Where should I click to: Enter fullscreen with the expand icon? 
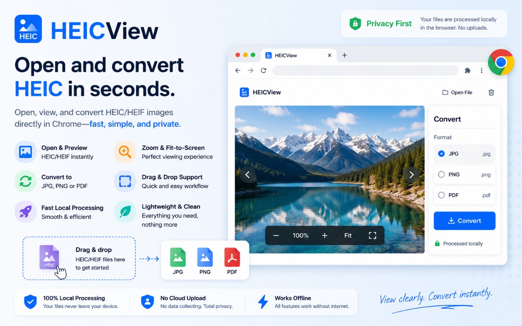[372, 236]
